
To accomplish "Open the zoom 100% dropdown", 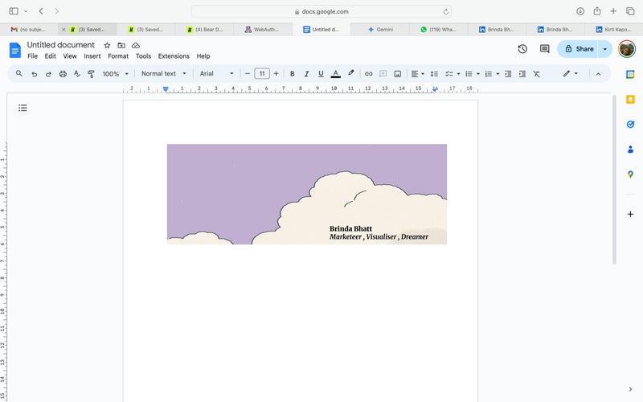I will pos(115,74).
